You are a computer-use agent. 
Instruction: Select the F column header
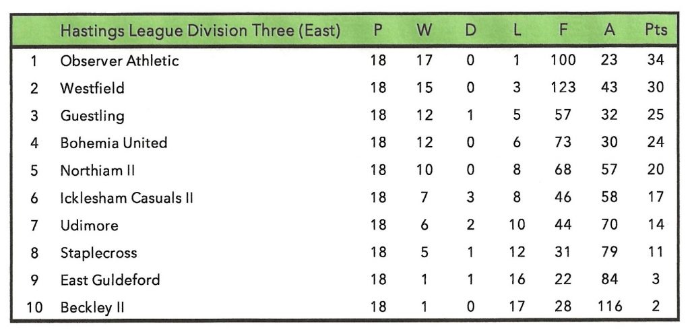coord(563,31)
